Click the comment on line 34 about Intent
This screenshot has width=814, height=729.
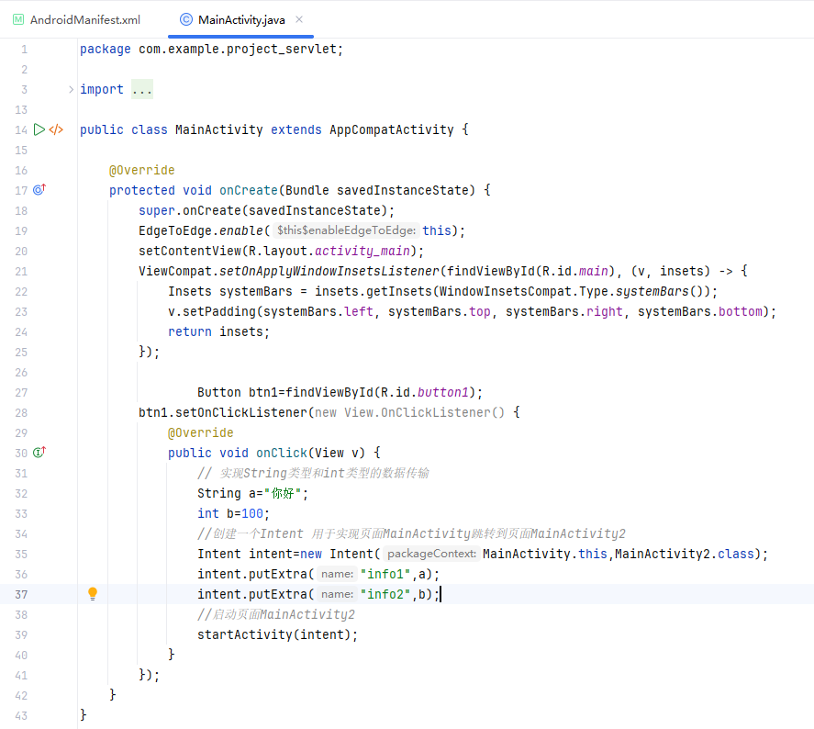pyautogui.click(x=411, y=533)
